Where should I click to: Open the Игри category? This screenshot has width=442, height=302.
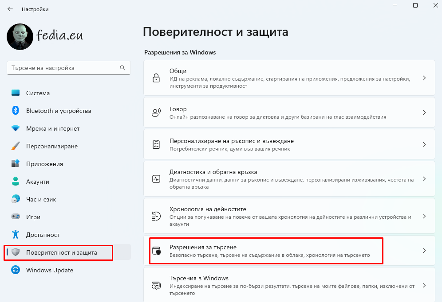[x=68, y=217]
